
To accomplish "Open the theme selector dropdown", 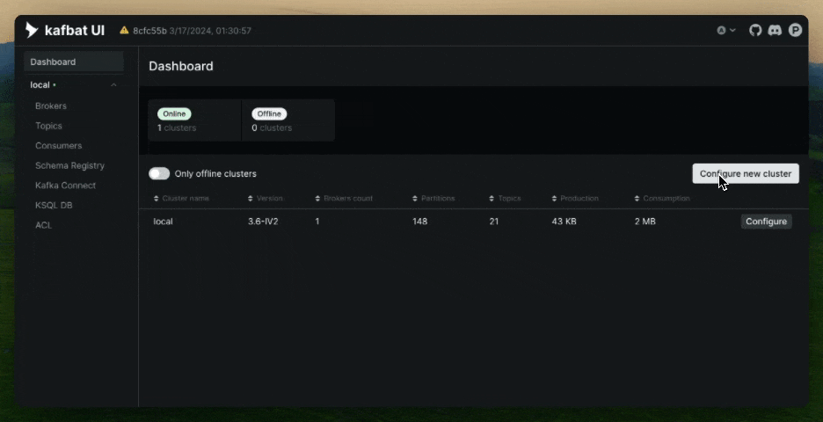I will point(726,31).
